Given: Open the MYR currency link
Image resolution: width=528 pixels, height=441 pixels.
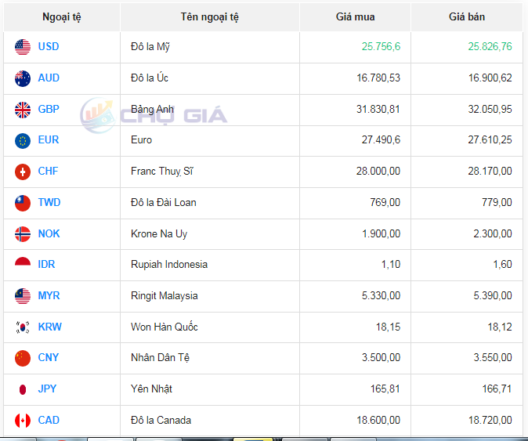Looking at the screenshot, I should (x=49, y=295).
